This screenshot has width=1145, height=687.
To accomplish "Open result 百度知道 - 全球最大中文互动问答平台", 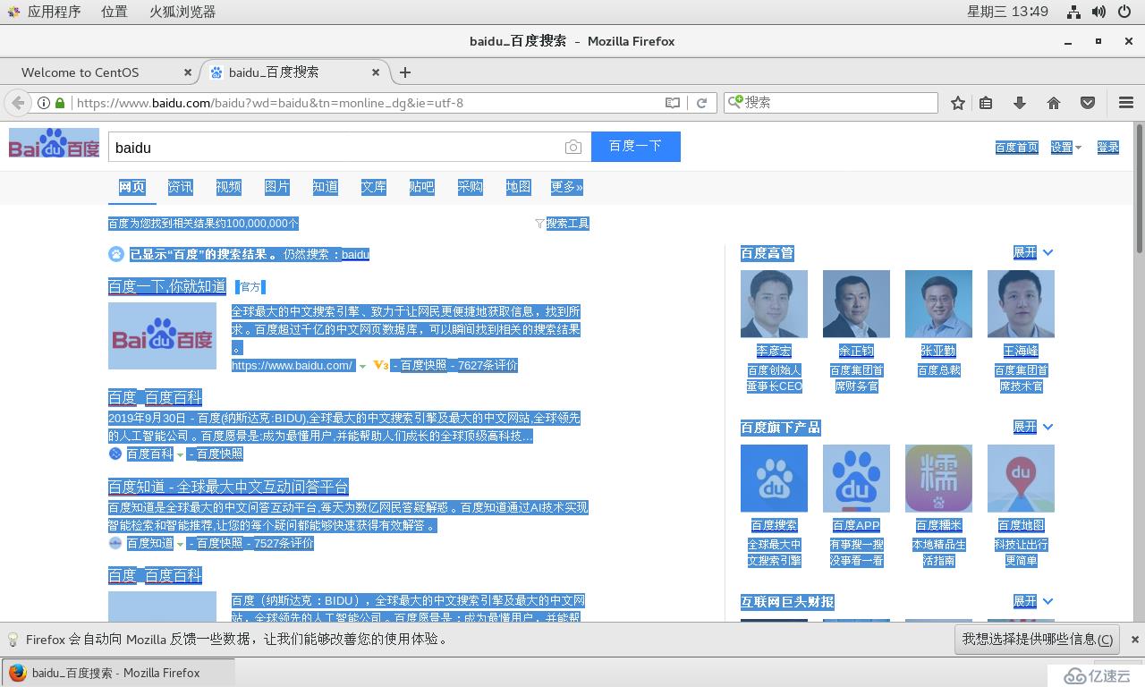I will pos(228,487).
